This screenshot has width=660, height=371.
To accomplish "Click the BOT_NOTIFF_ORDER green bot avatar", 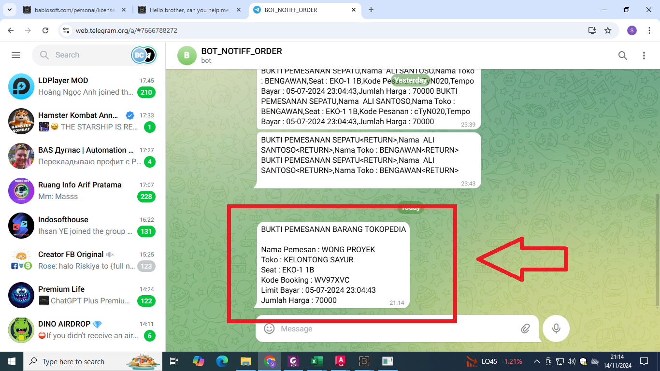I will click(x=187, y=56).
